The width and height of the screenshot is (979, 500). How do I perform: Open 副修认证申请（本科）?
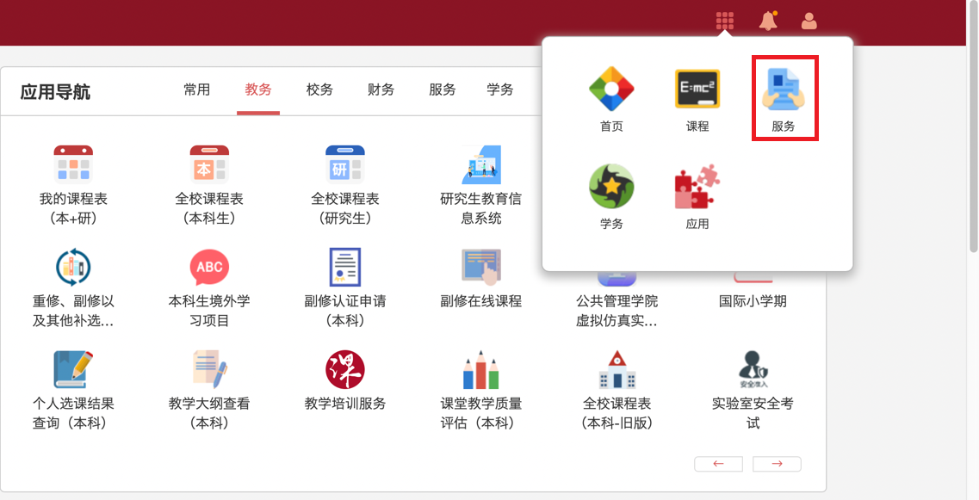pyautogui.click(x=345, y=267)
